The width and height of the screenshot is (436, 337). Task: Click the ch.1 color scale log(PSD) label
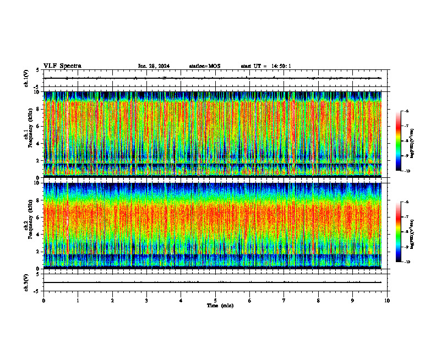[412, 143]
